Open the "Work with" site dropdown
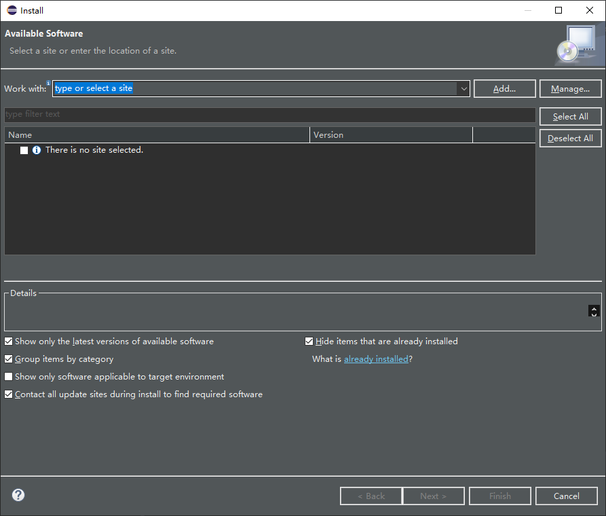606x516 pixels. 463,88
